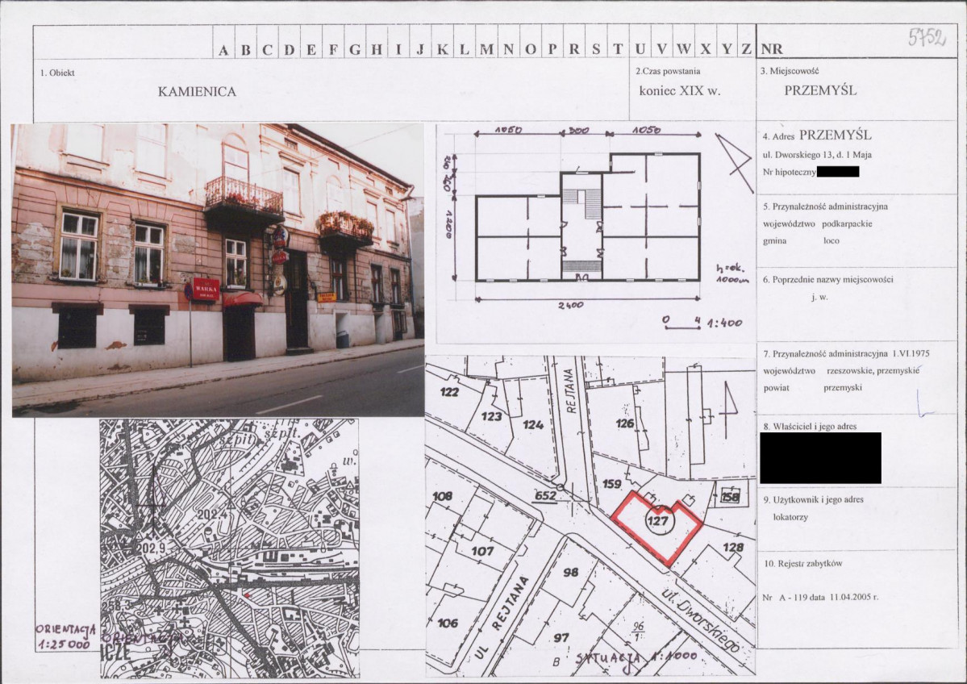
Task: Click the red marker on orientation map
Action: pyautogui.click(x=248, y=595)
